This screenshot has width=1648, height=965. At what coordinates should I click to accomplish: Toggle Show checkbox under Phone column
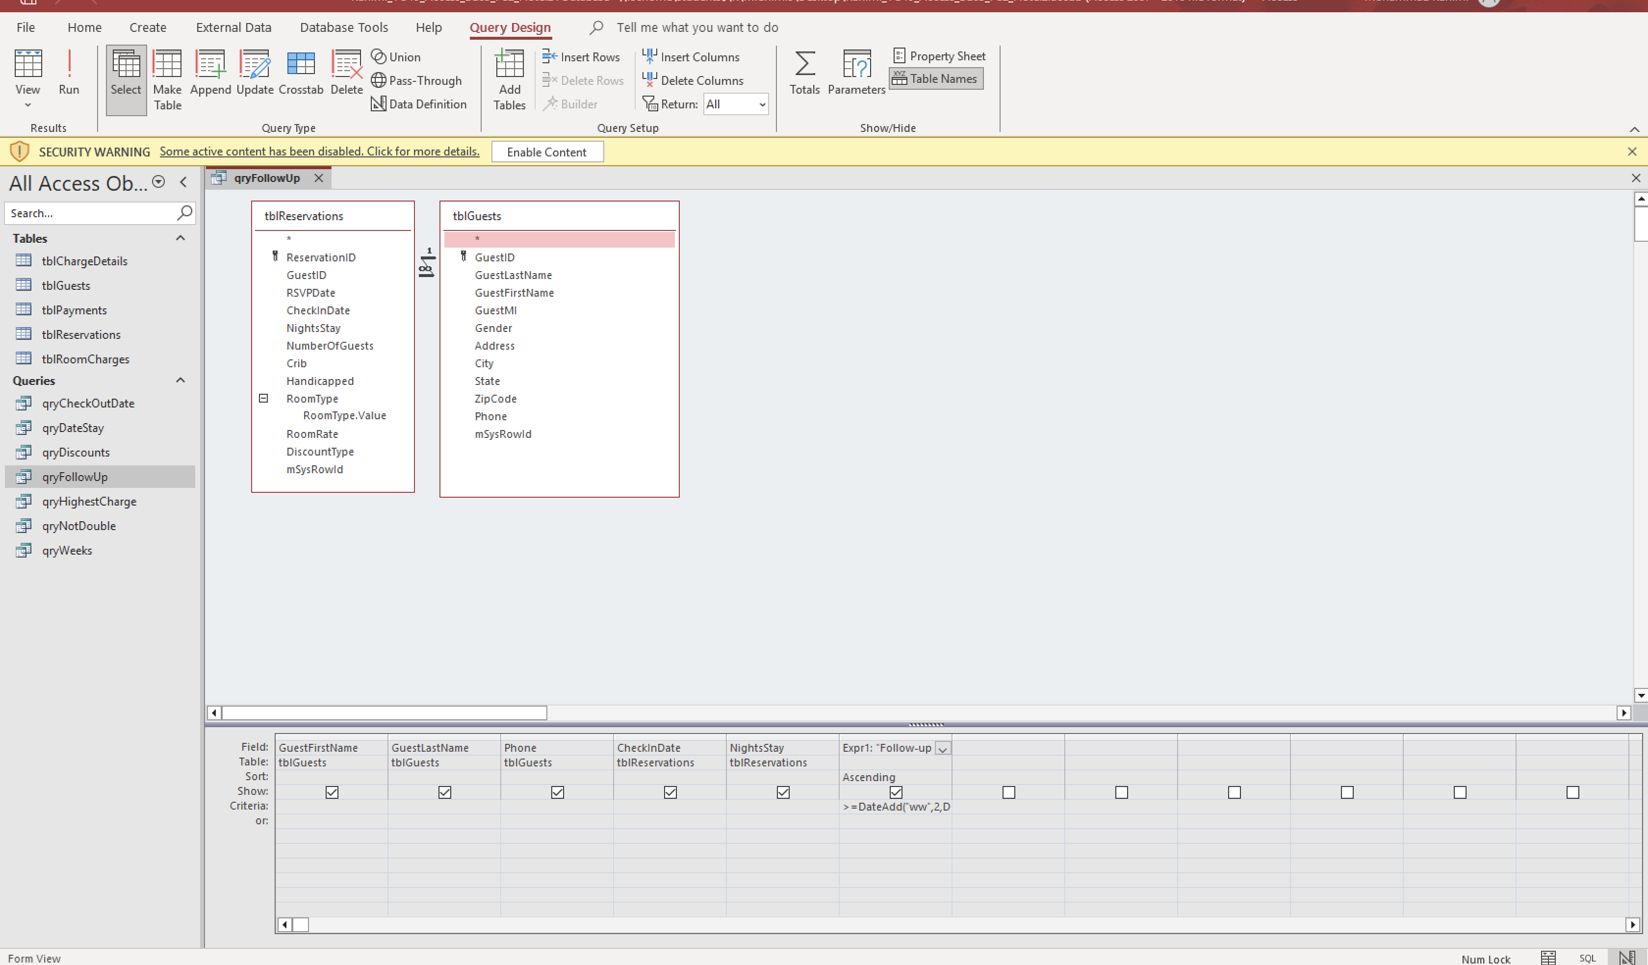(x=557, y=792)
